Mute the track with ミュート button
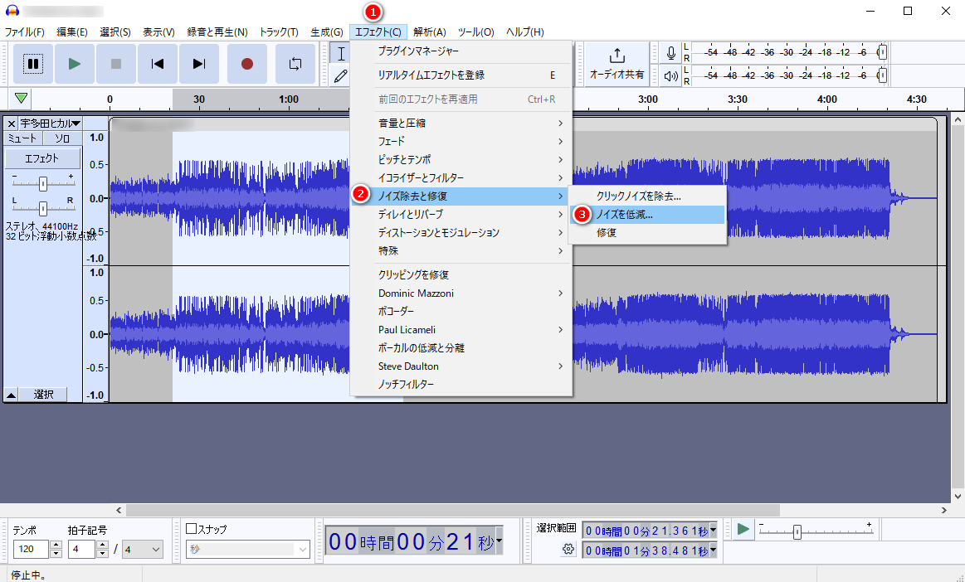This screenshot has height=582, width=965. click(23, 138)
